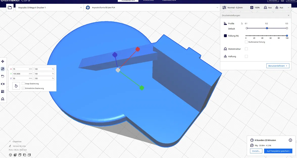Click Vorschau preview button

point(256,151)
